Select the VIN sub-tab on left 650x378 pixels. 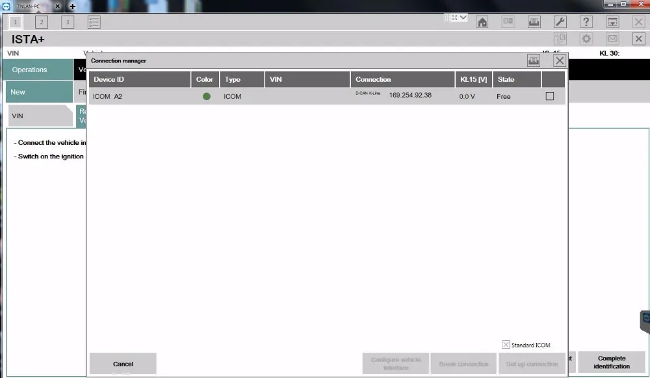(x=40, y=116)
